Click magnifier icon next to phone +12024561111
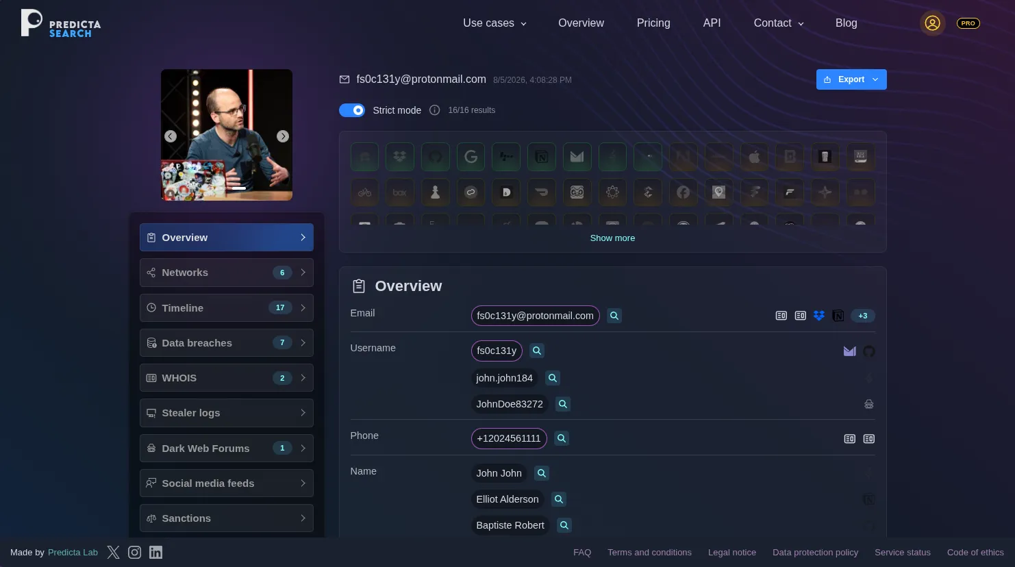The height and width of the screenshot is (567, 1015). click(562, 438)
